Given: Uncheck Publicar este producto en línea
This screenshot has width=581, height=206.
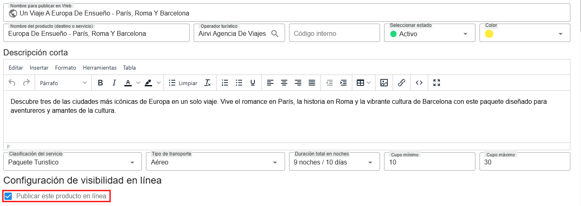Looking at the screenshot, I should pos(8,196).
